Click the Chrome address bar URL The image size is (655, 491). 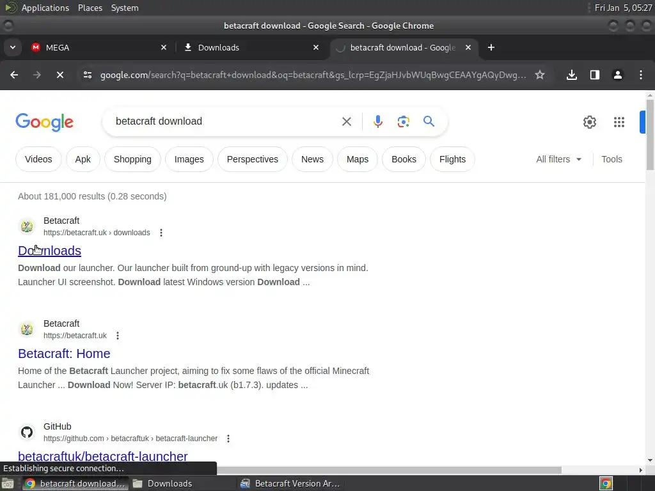pos(313,75)
